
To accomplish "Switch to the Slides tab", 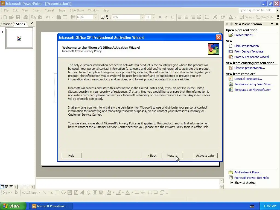I will pyautogui.click(x=20, y=24).
